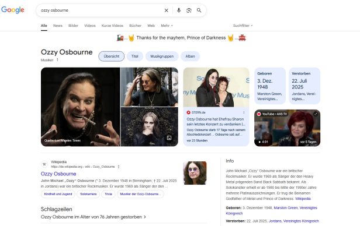Open the Marston Green link
The height and width of the screenshot is (226, 360).
(286, 208)
